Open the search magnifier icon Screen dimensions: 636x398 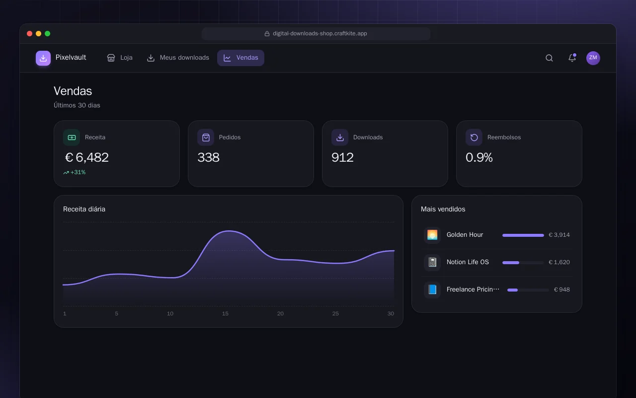click(549, 58)
